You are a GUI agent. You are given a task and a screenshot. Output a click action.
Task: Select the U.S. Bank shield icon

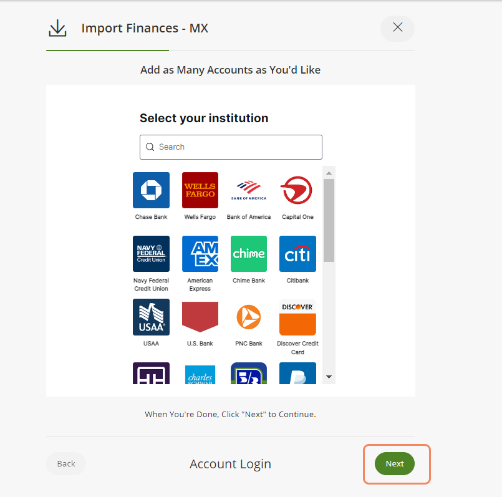point(200,317)
